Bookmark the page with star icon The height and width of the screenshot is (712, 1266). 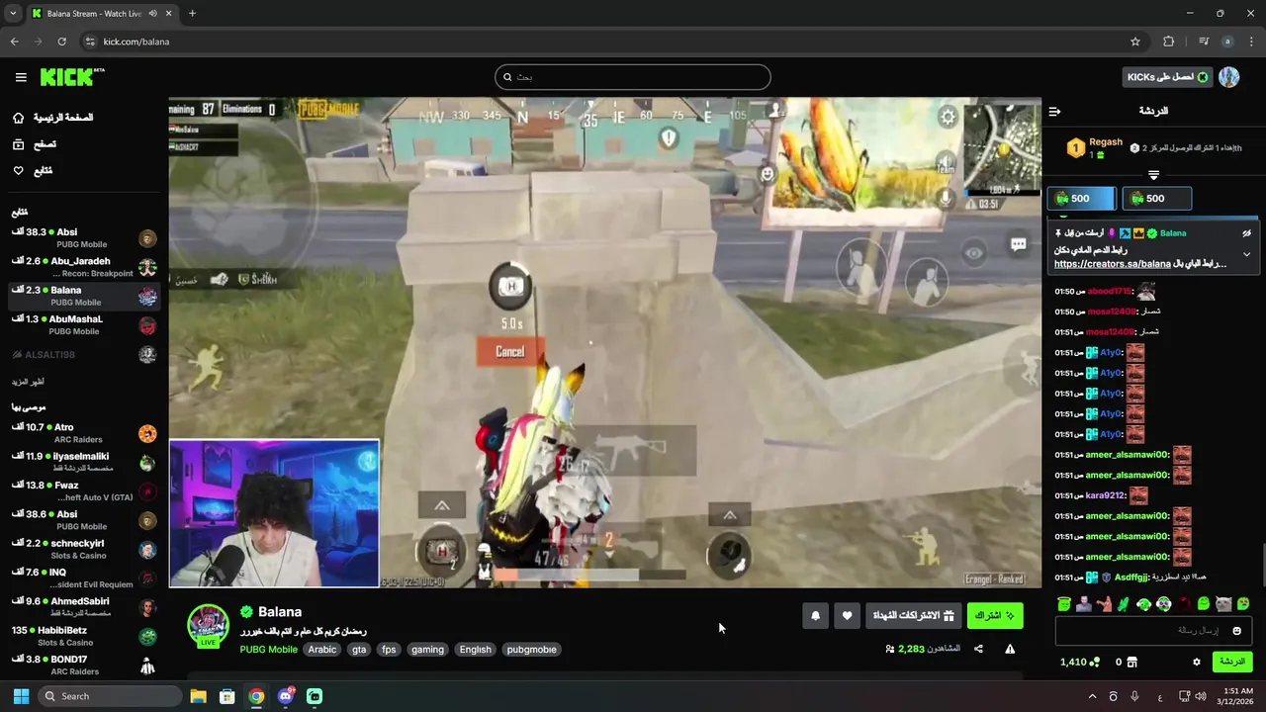pyautogui.click(x=1135, y=42)
